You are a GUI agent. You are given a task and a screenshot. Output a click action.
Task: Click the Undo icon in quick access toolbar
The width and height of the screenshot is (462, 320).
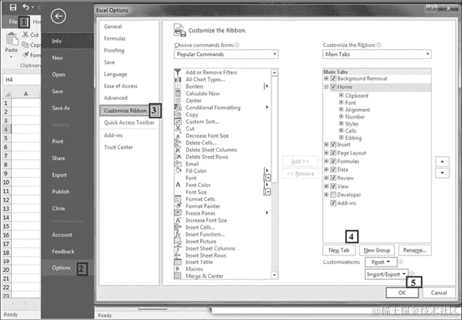tap(26, 6)
